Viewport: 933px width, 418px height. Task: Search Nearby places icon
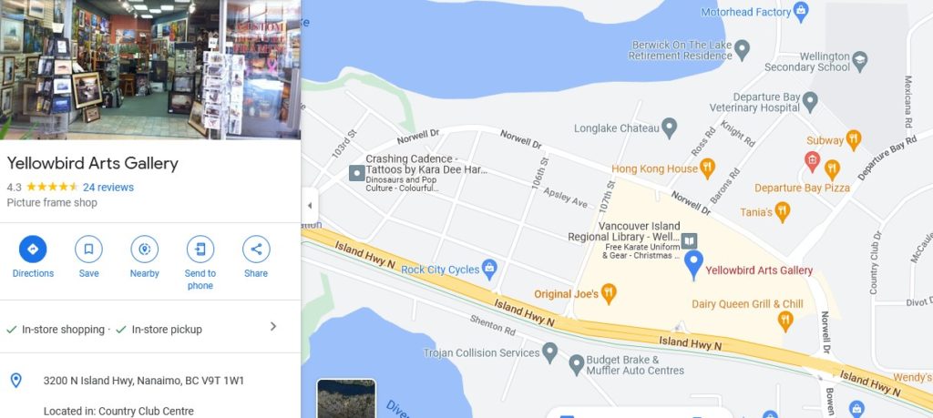[145, 250]
